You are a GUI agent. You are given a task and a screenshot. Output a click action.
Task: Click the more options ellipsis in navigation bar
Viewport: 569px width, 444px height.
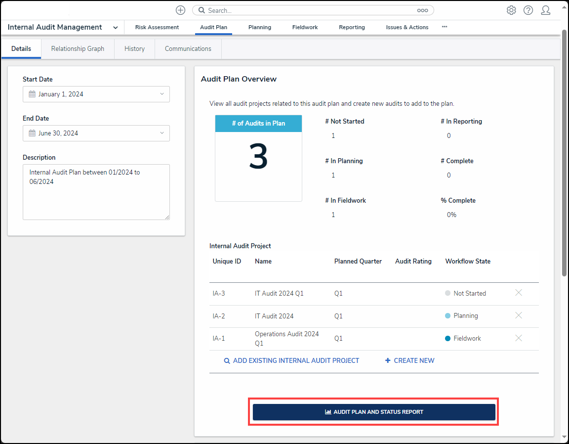(x=445, y=27)
